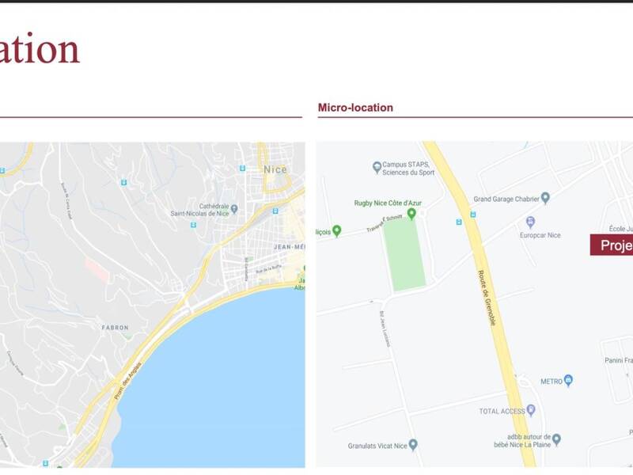Click the Grand Garage Chabrier pin
Screen dimensions: 633x475
[545, 197]
